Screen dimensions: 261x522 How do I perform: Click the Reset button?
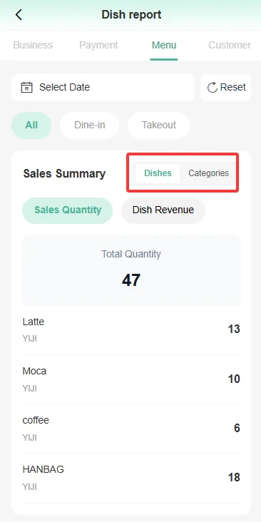[226, 88]
